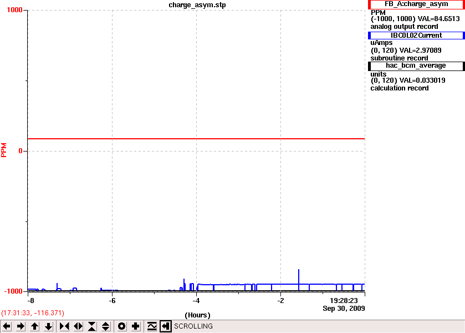Click the -1000 y-axis minimum label
The width and height of the screenshot is (465, 333).
point(13,291)
